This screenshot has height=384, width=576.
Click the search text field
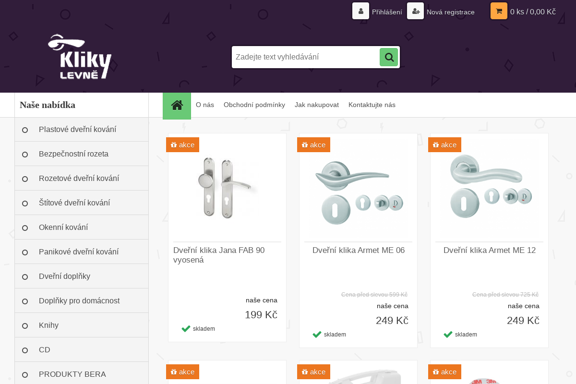point(306,57)
